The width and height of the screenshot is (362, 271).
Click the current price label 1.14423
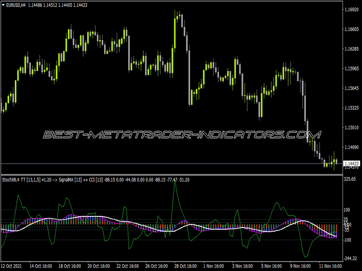(352, 164)
